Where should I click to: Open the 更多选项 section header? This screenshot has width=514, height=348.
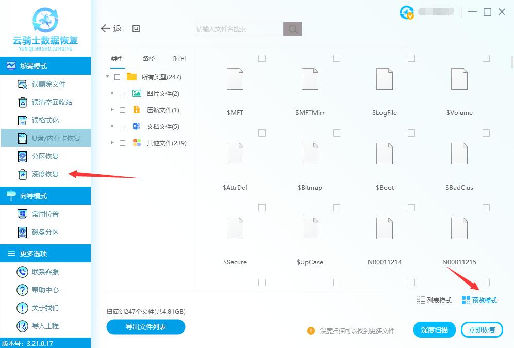click(45, 254)
